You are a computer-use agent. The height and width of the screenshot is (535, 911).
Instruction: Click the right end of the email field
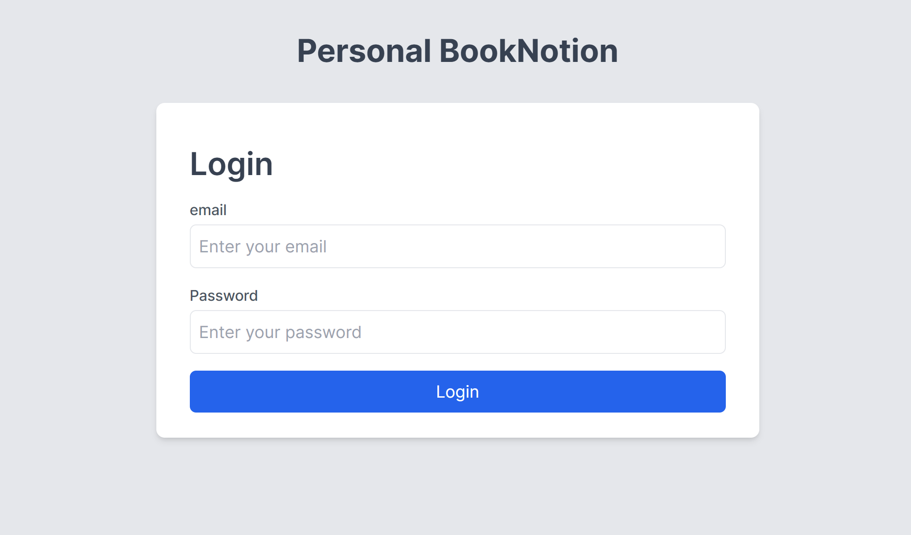pyautogui.click(x=712, y=246)
